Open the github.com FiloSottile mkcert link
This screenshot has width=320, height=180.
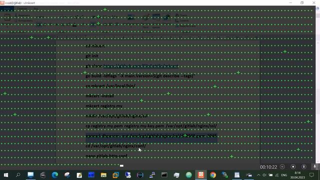pos(141,66)
